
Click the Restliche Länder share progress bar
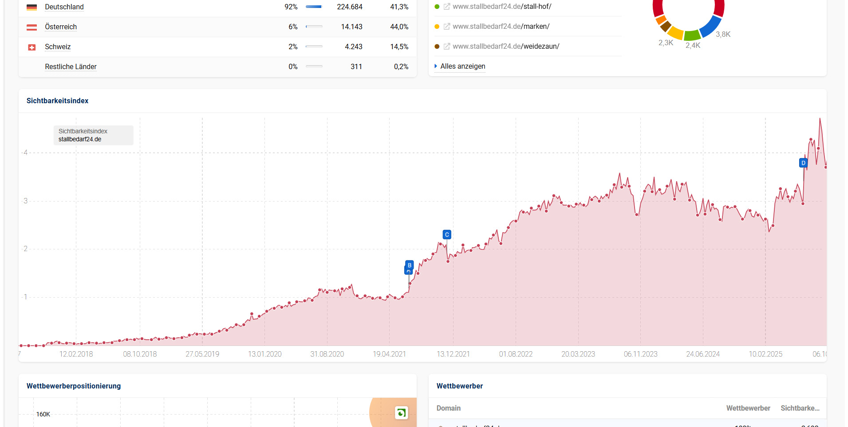tap(314, 67)
